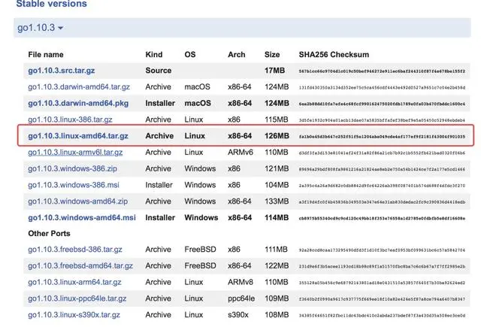Viewport: 481px width, 327px height.
Task: Download go1.10.3.linux-arm64.tar.gz archive
Action: click(x=74, y=282)
